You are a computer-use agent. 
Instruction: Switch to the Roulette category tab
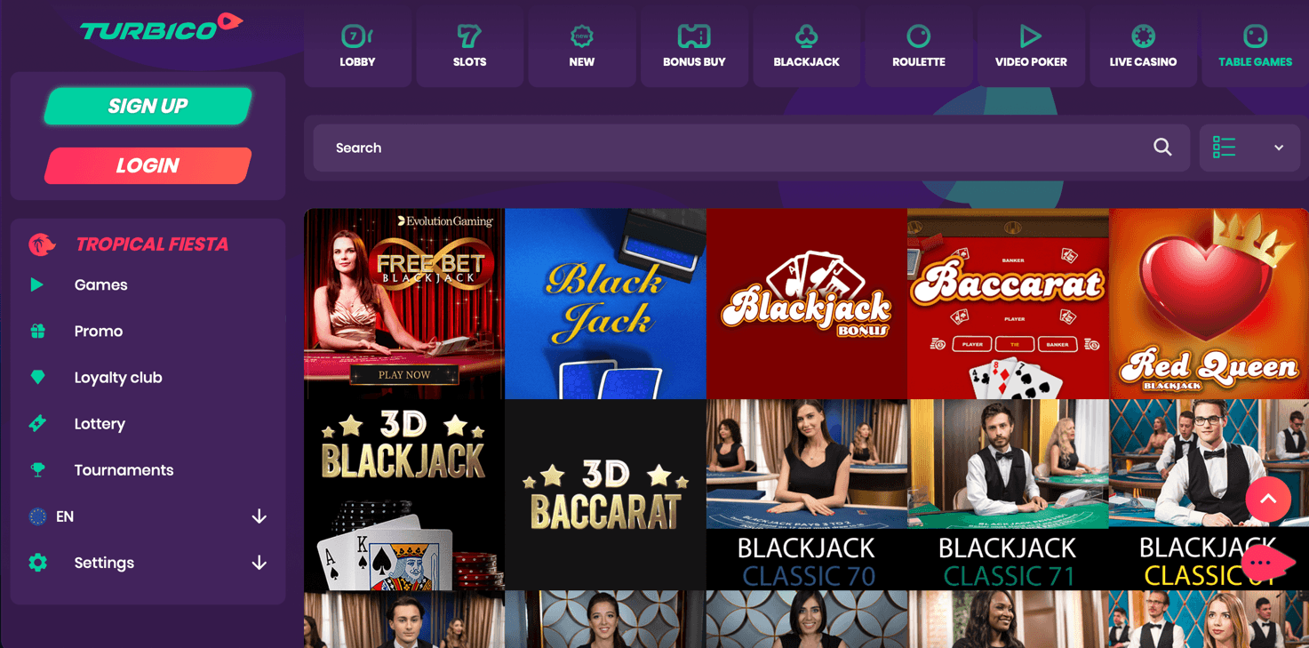[919, 46]
